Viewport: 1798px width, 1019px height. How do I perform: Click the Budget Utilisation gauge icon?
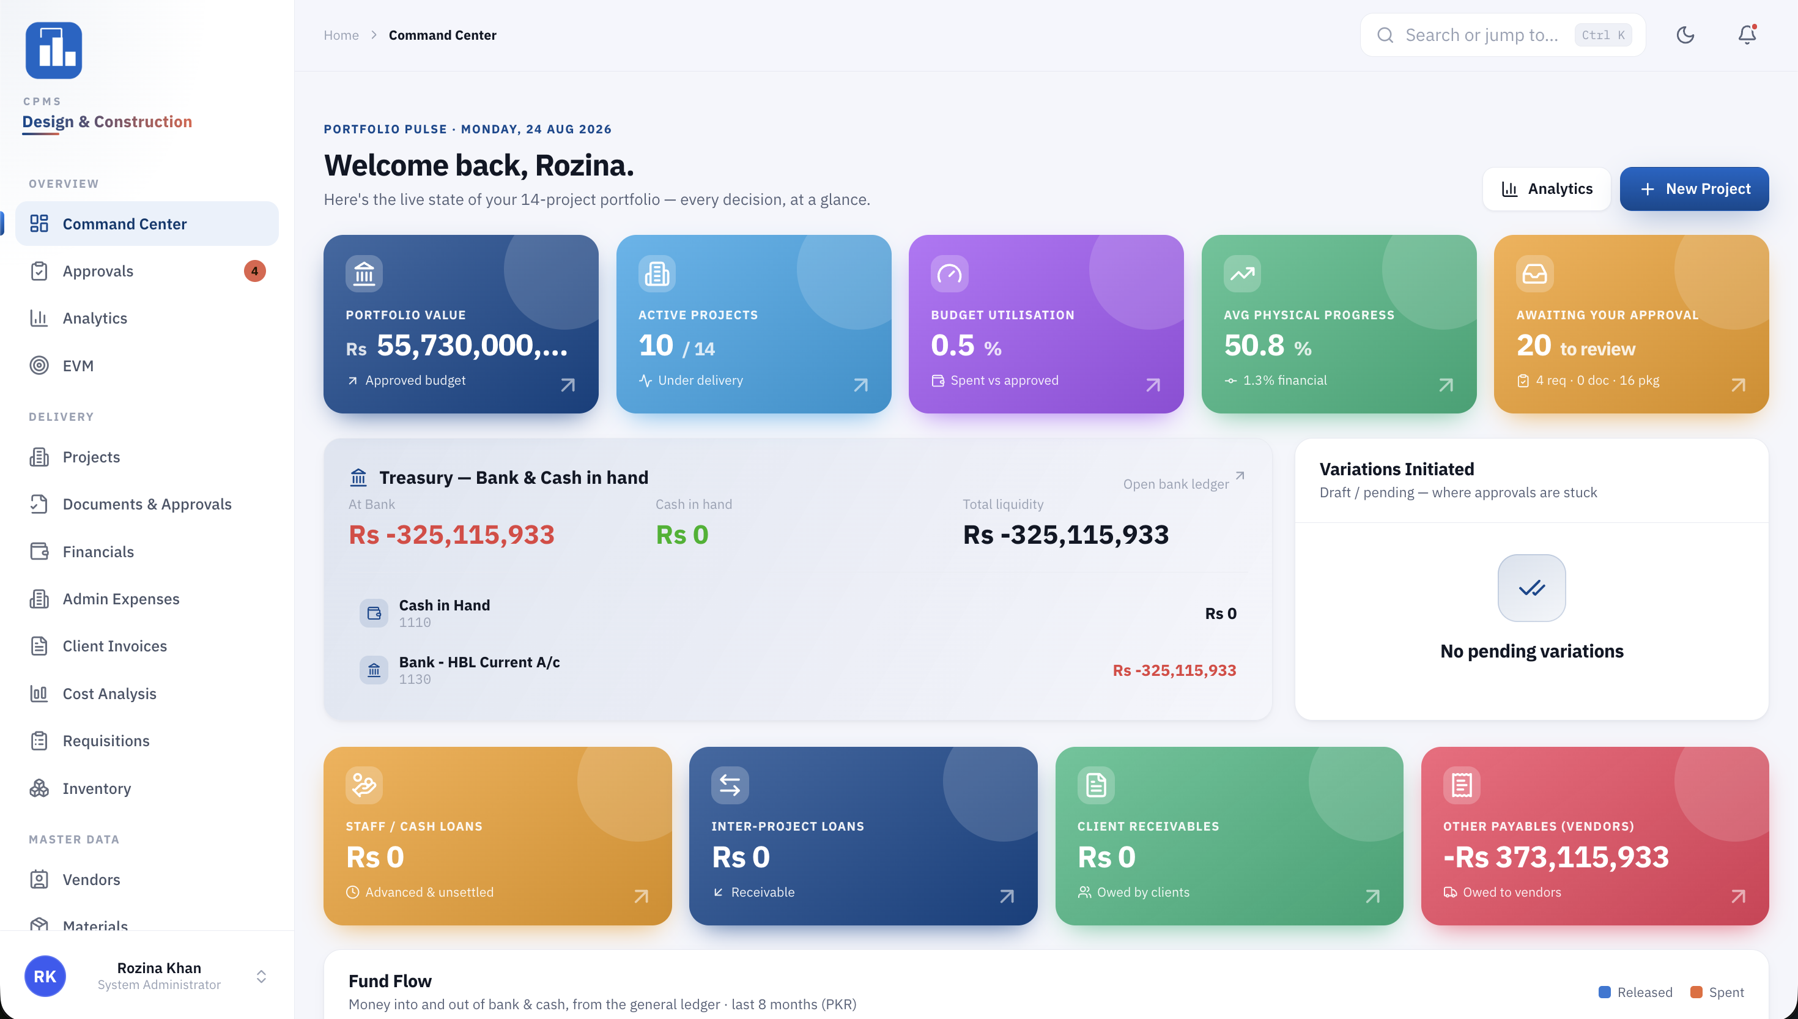point(949,273)
